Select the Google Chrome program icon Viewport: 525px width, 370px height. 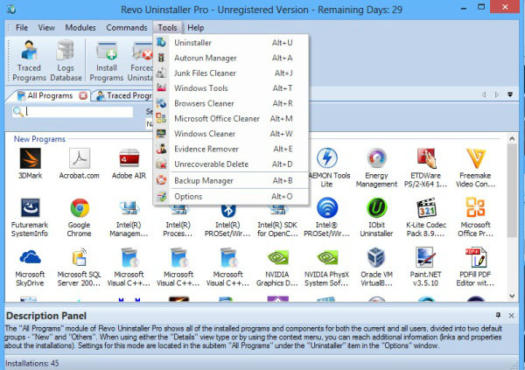pyautogui.click(x=80, y=210)
